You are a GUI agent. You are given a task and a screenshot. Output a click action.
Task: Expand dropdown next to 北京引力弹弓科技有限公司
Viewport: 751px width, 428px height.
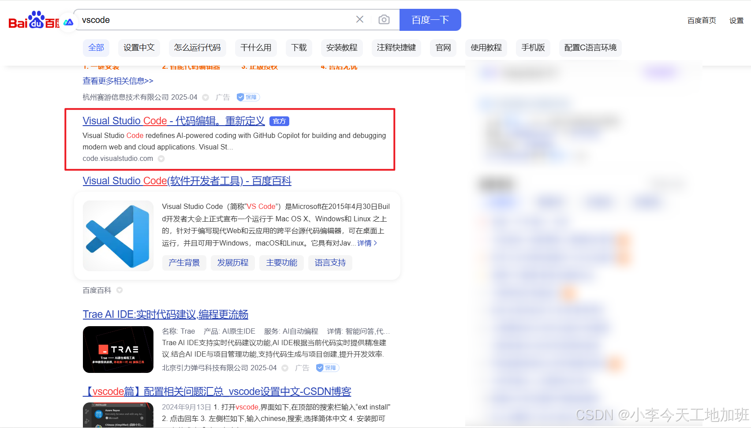click(x=285, y=368)
